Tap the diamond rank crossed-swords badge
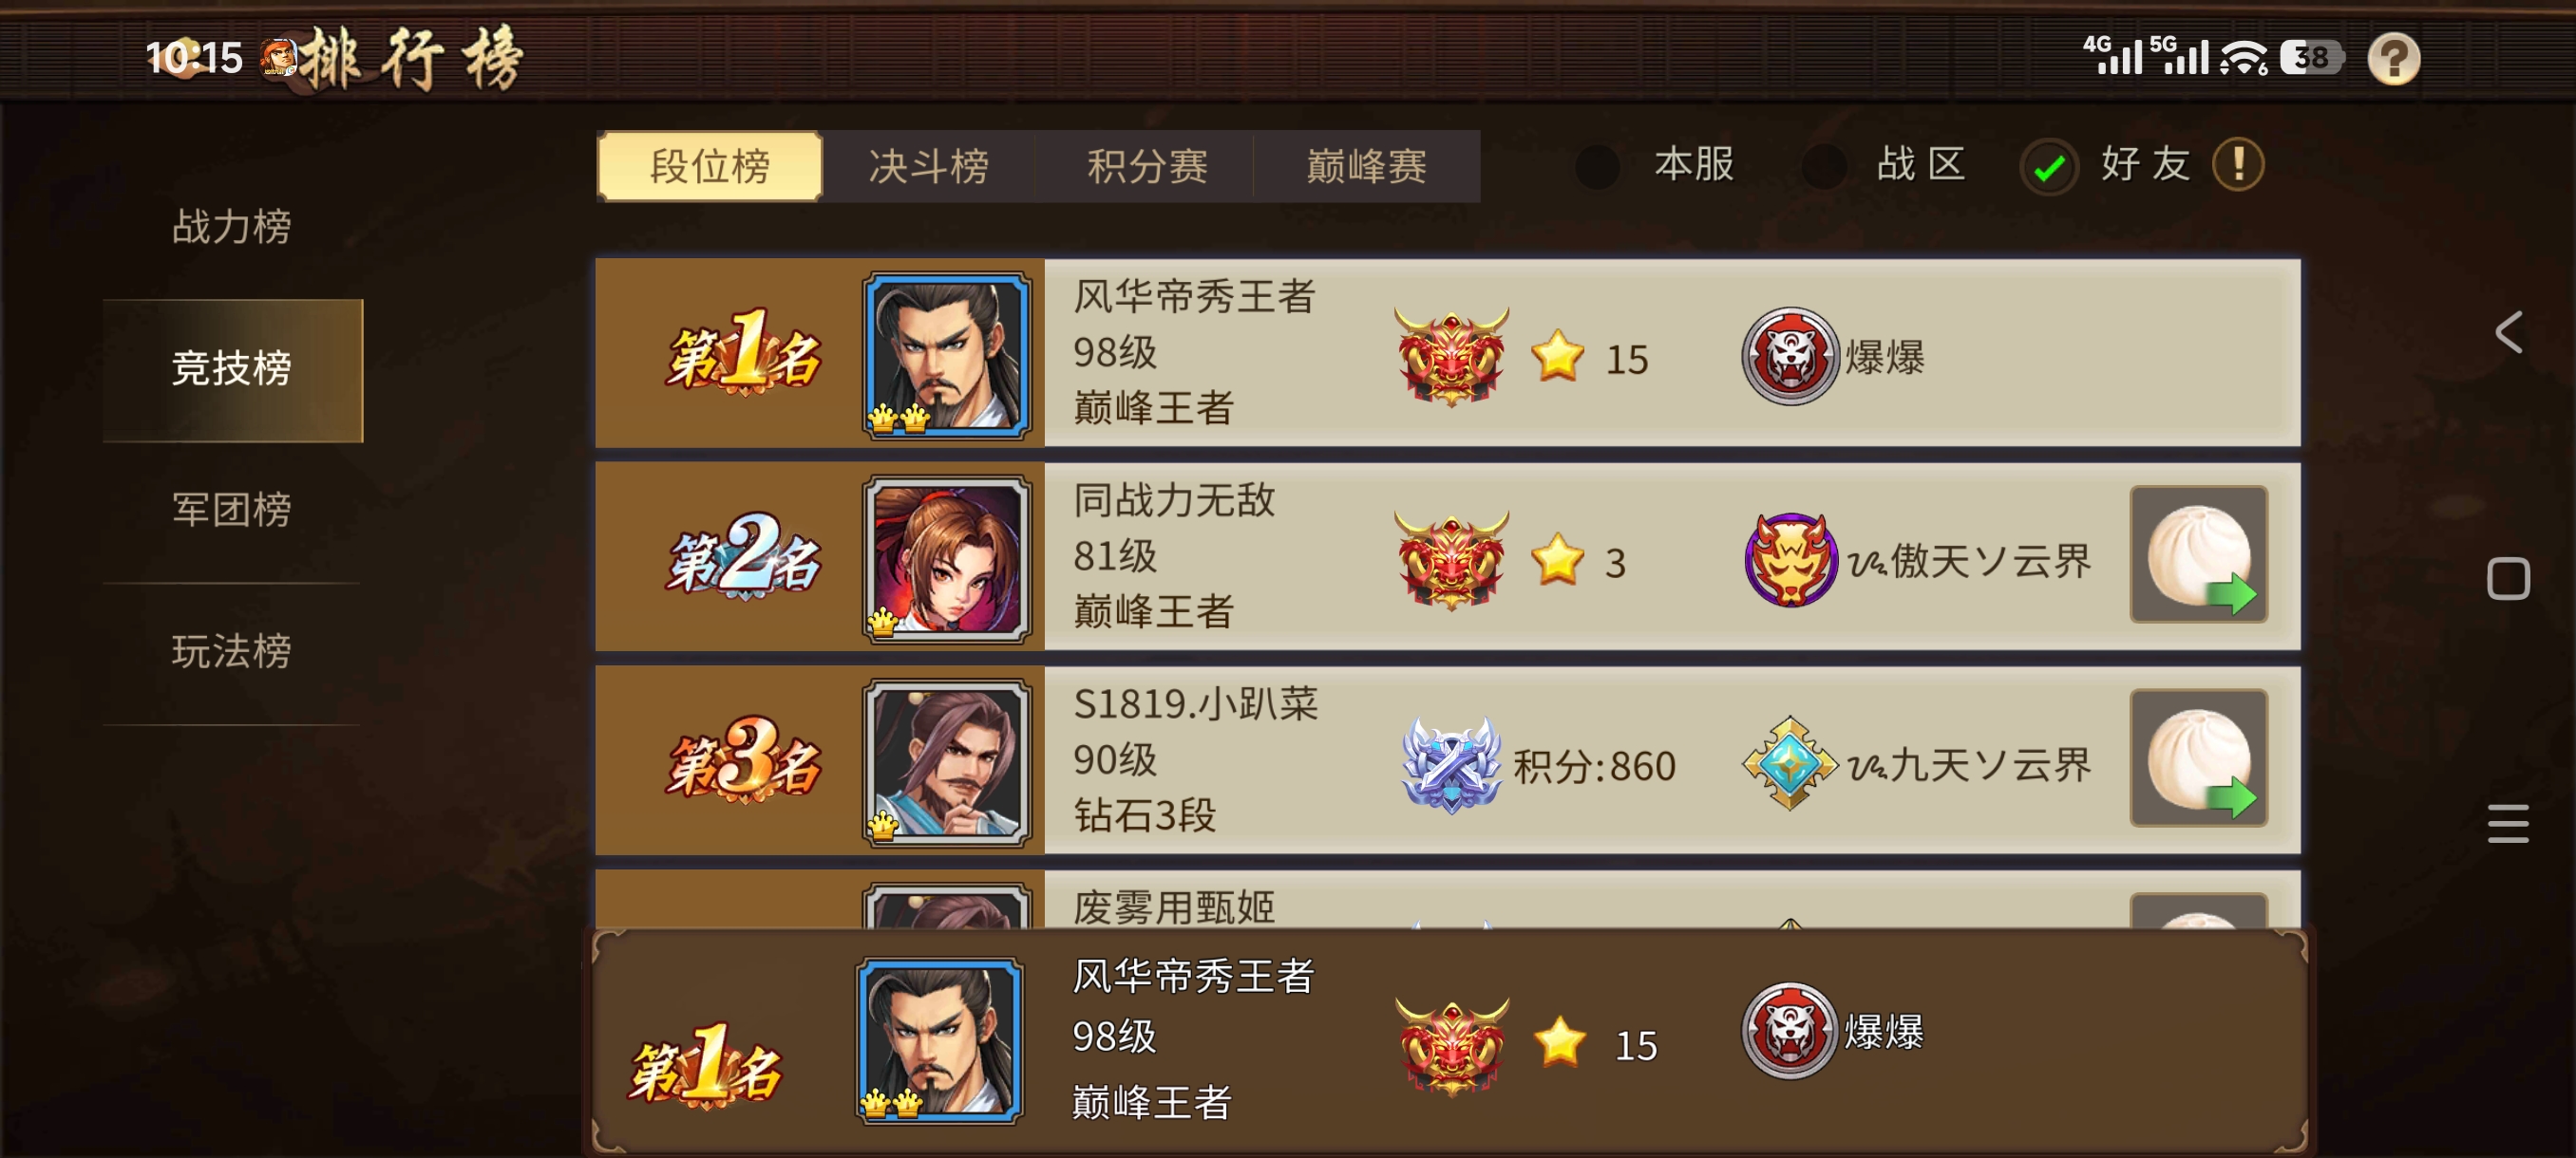2576x1158 pixels. [x=1451, y=764]
